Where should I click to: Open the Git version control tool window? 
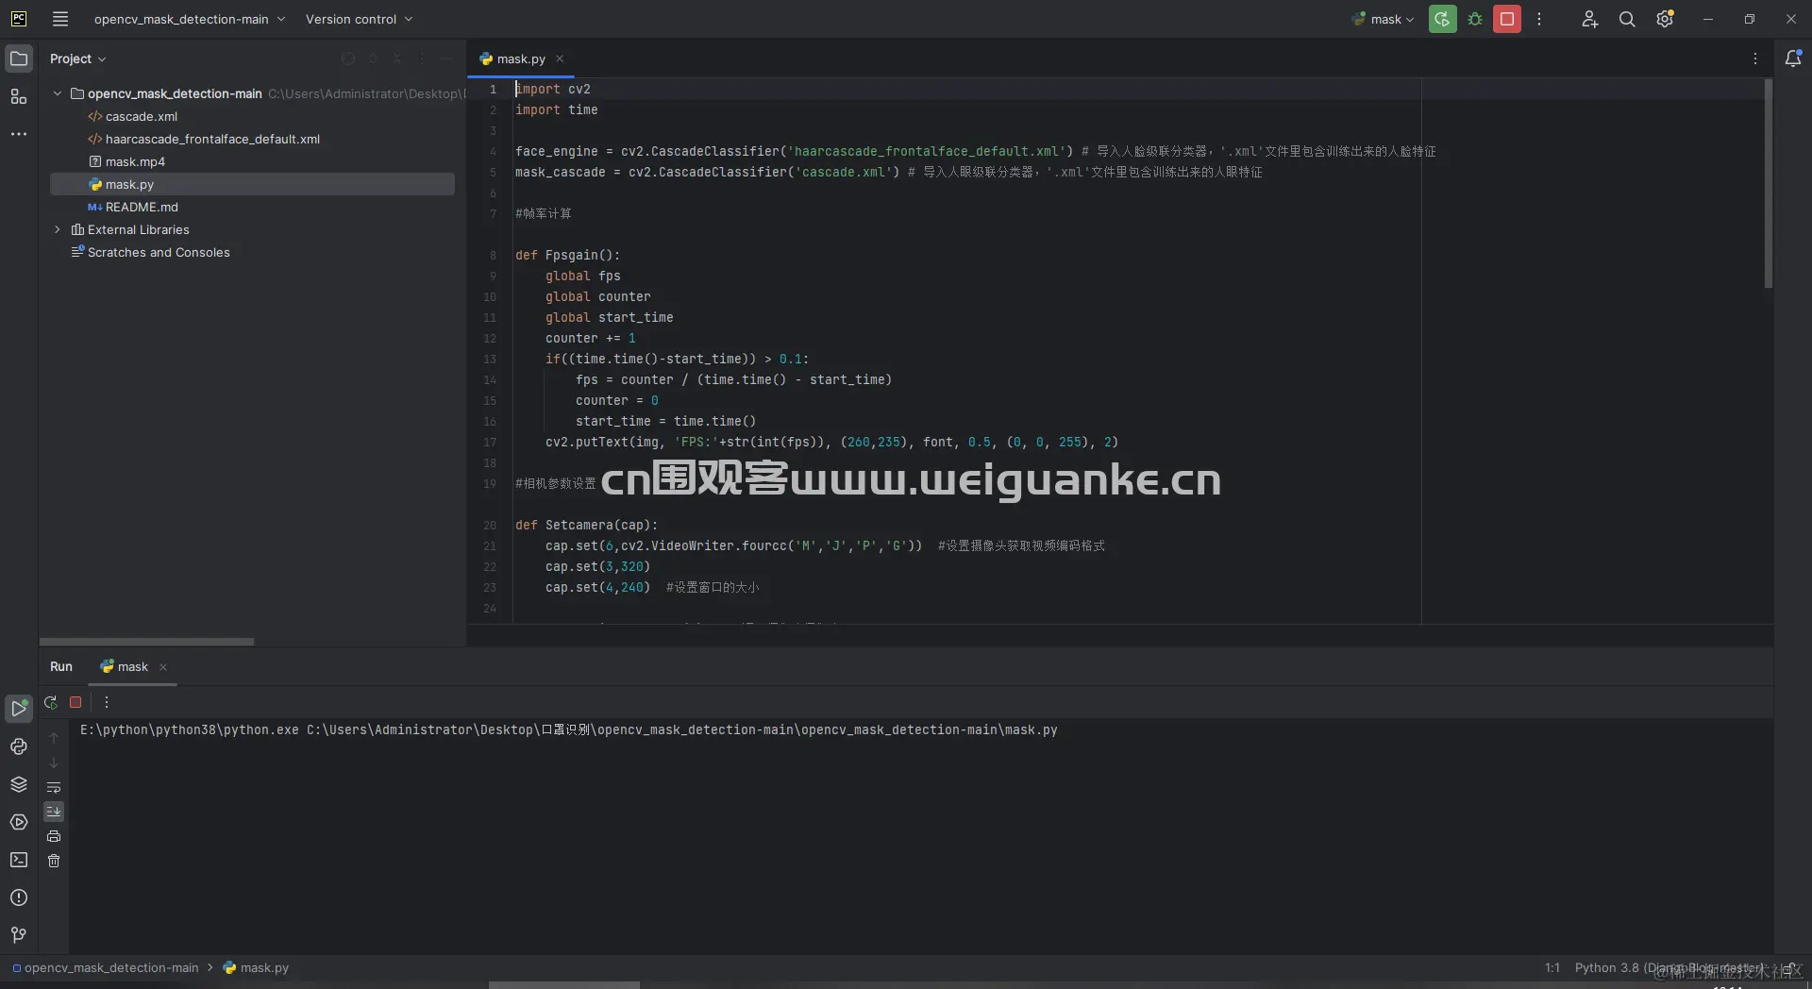[x=19, y=935]
